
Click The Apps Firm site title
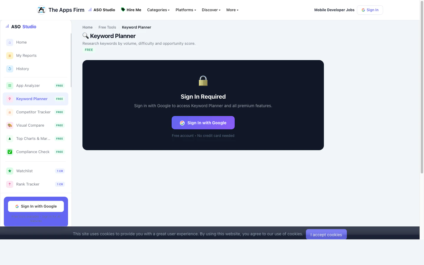66,10
